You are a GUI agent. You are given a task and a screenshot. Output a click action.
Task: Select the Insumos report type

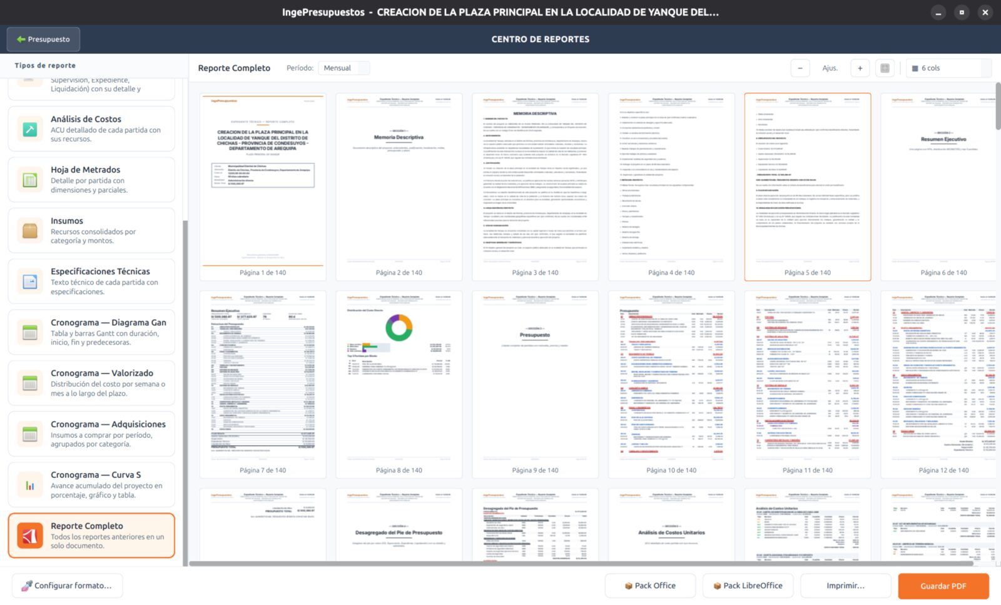tap(91, 231)
